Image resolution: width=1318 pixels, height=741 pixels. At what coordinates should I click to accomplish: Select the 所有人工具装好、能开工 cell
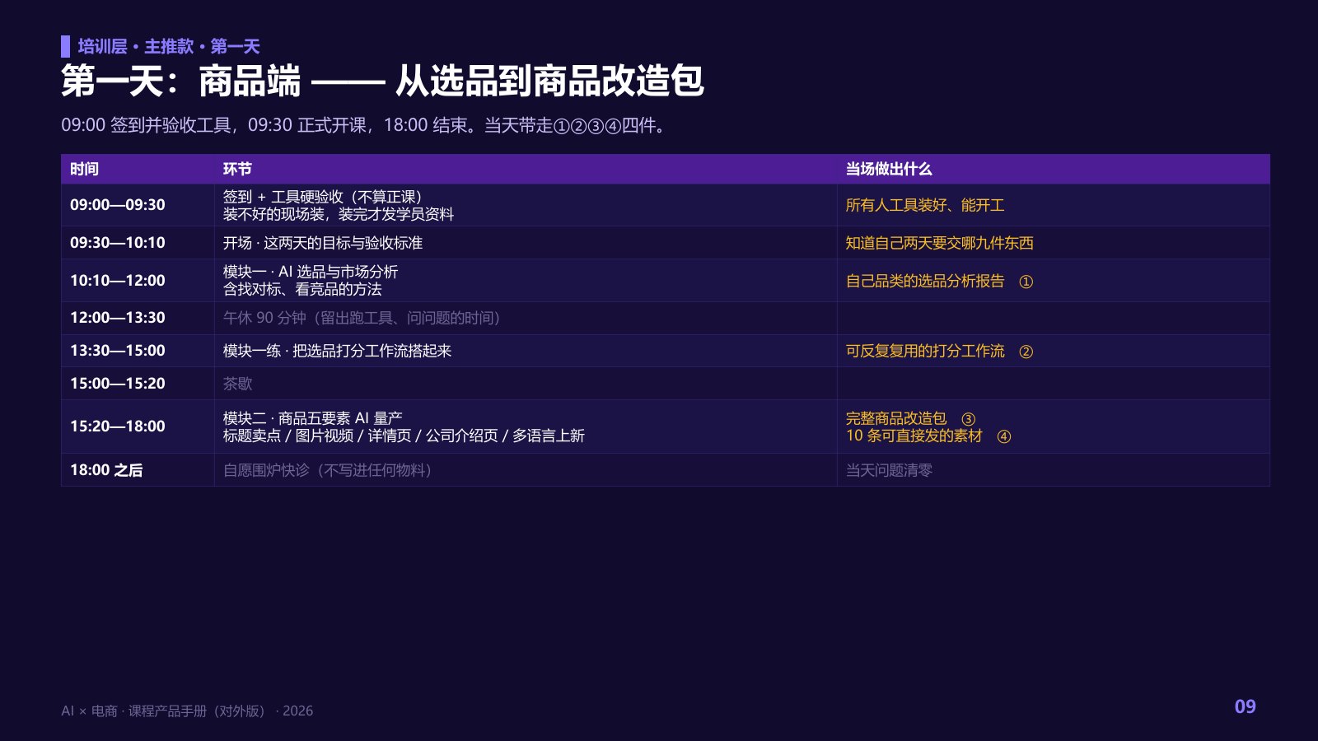tap(1054, 205)
